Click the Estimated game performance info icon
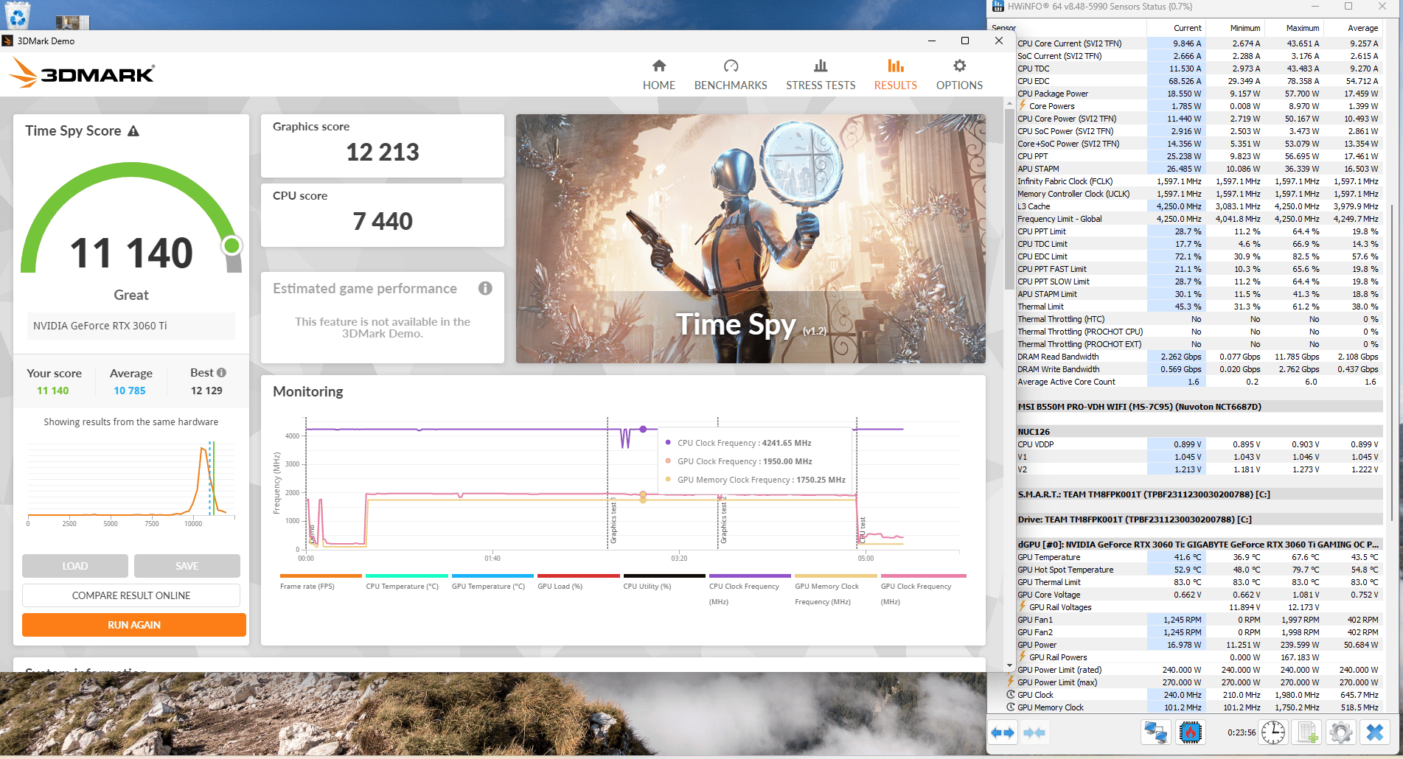 (485, 288)
